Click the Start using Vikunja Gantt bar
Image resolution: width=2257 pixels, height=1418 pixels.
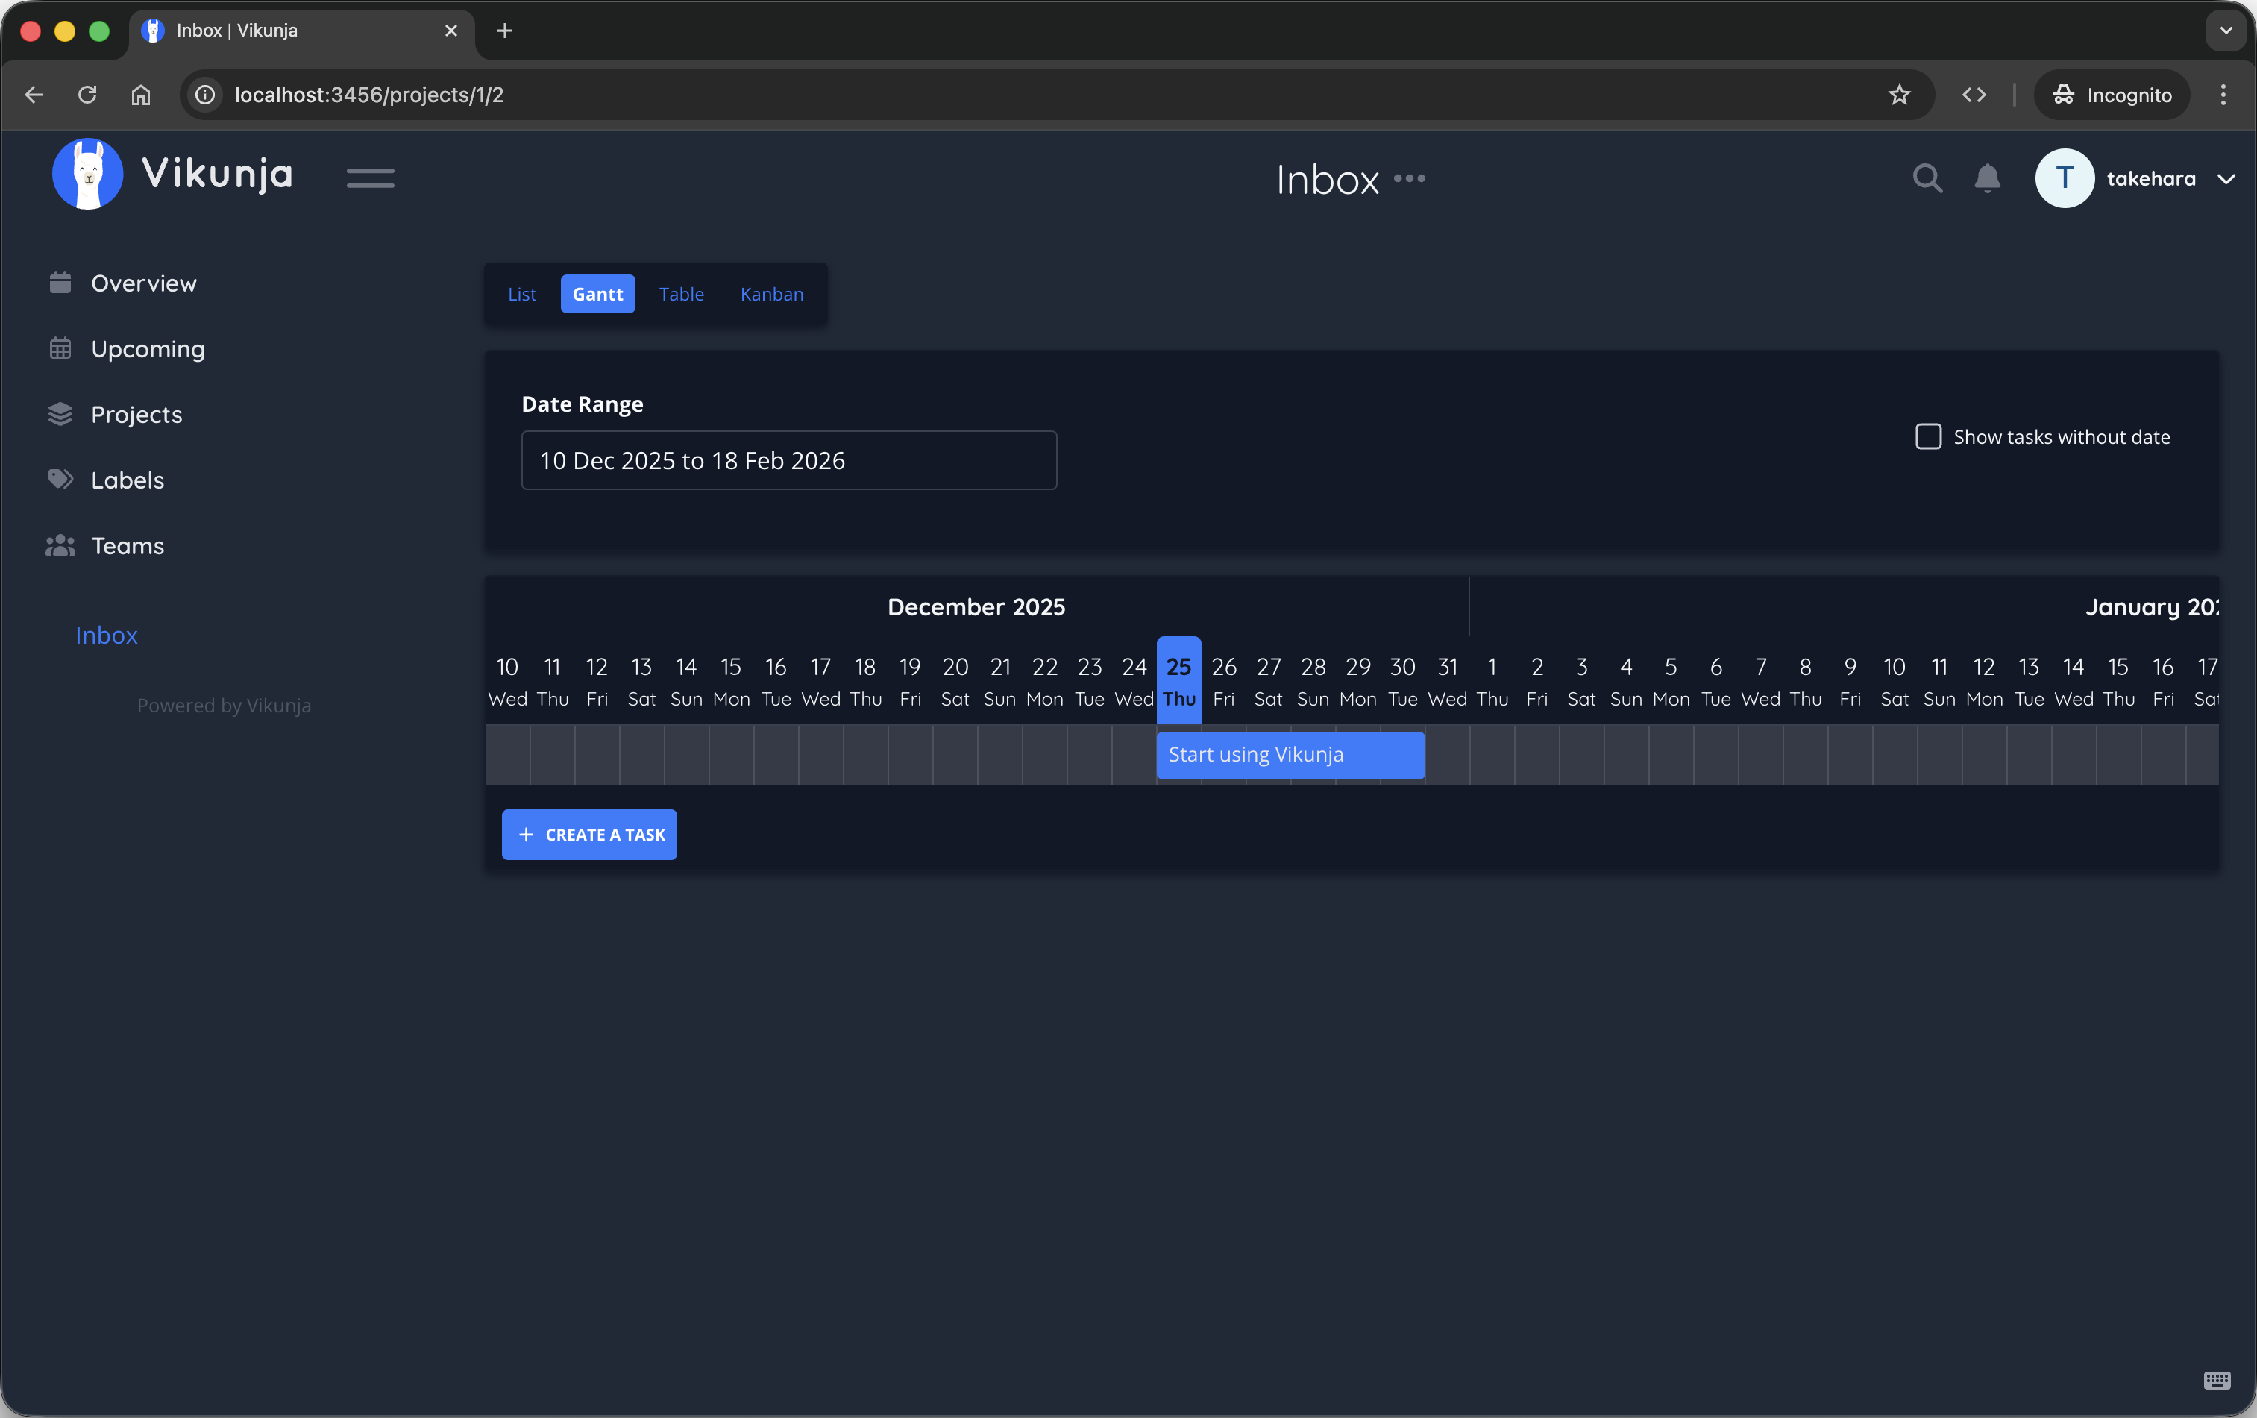[1290, 754]
